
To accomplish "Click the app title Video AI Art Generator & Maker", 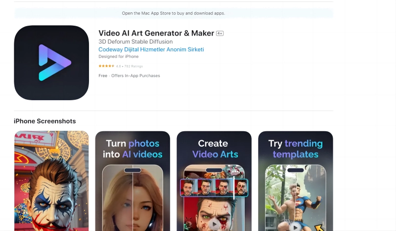I will tap(156, 33).
